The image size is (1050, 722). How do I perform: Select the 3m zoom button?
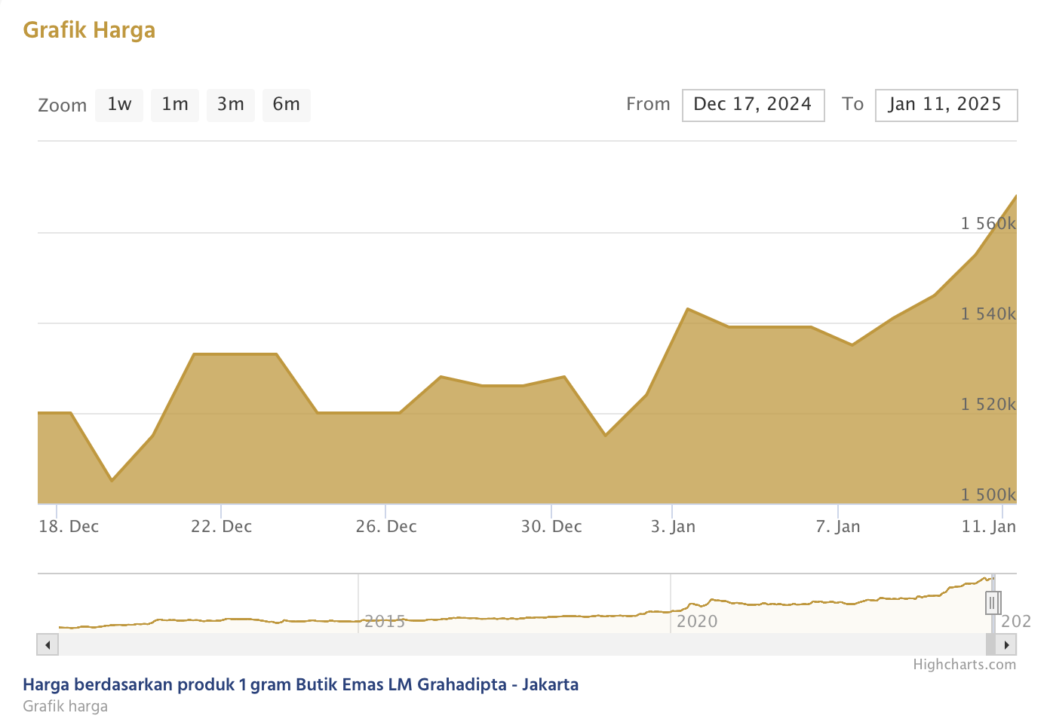coord(231,105)
